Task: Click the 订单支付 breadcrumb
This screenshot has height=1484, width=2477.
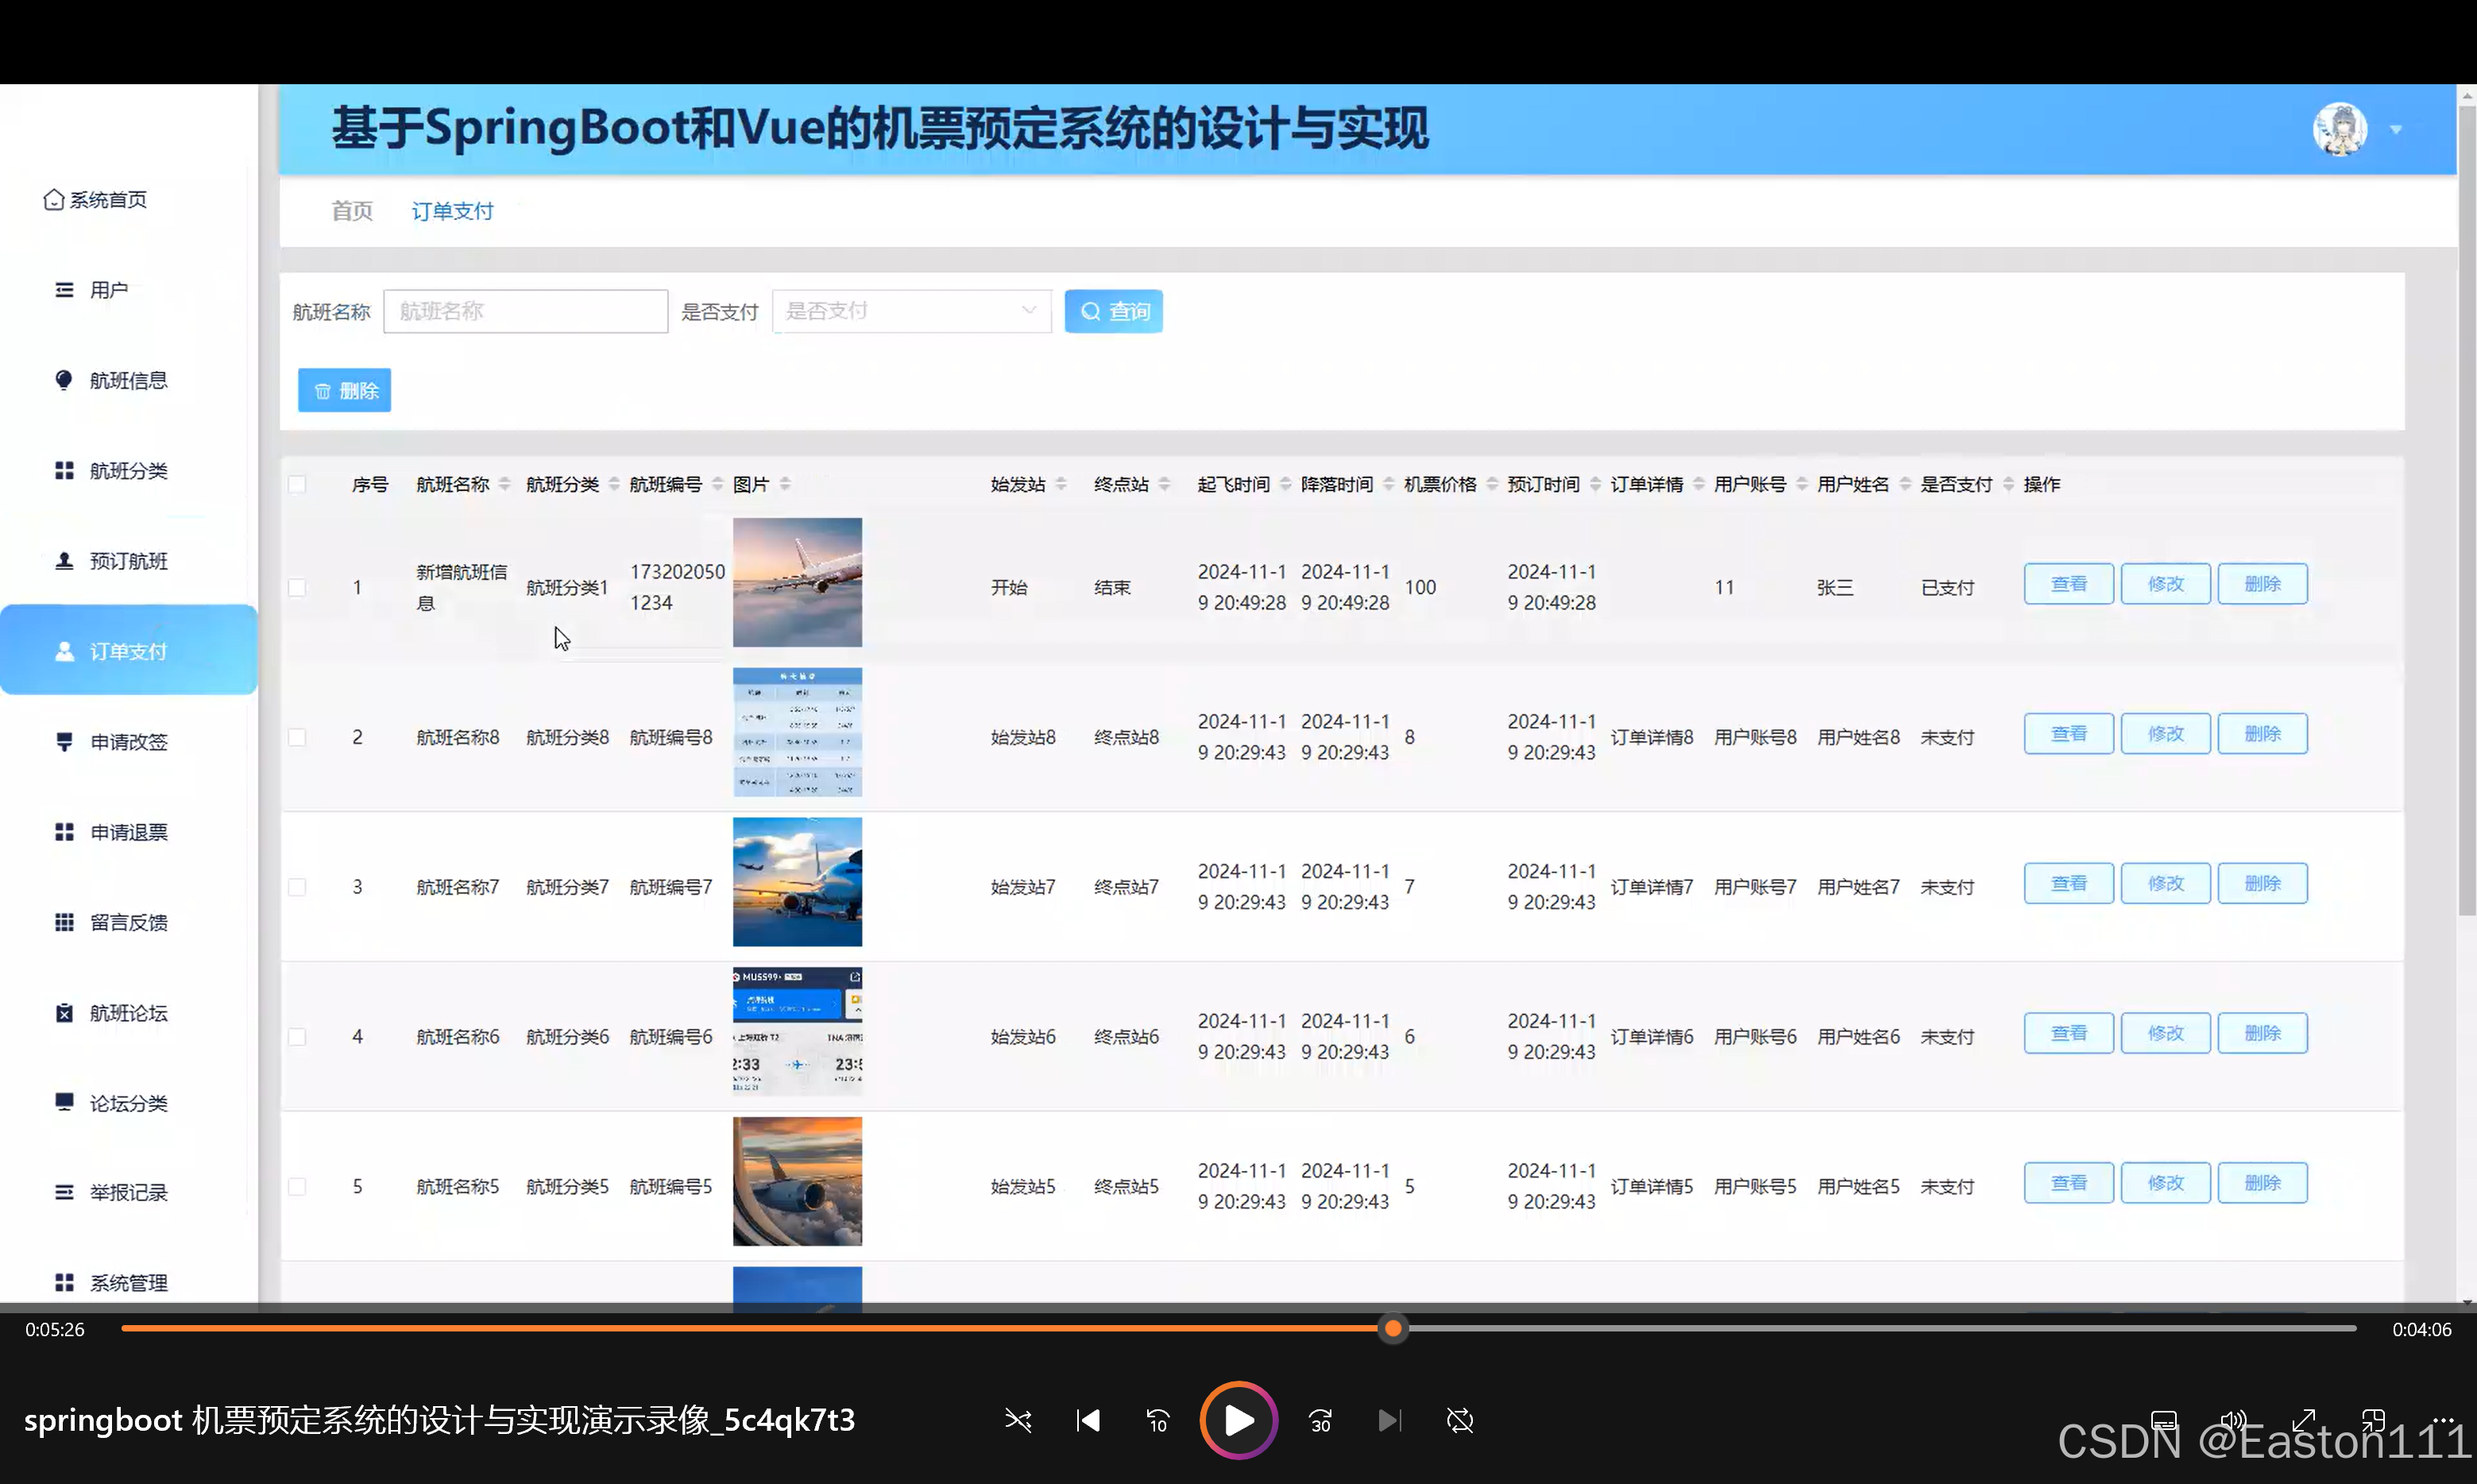Action: pyautogui.click(x=452, y=211)
